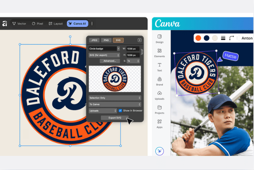The image size is (254, 170).
Task: Open the Text panel in Canva
Action: [159, 67]
